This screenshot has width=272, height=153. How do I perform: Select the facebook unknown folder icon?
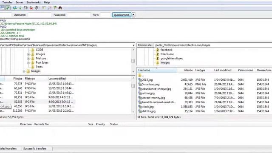pyautogui.click(x=158, y=50)
